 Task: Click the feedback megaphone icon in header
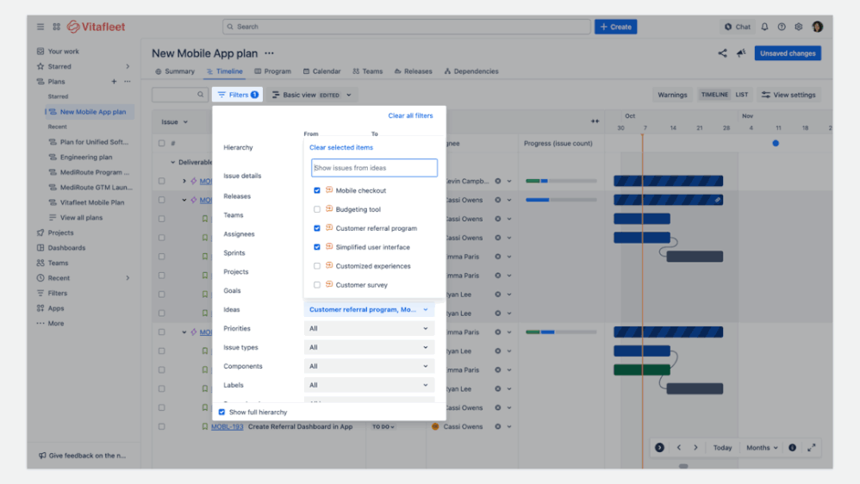741,53
